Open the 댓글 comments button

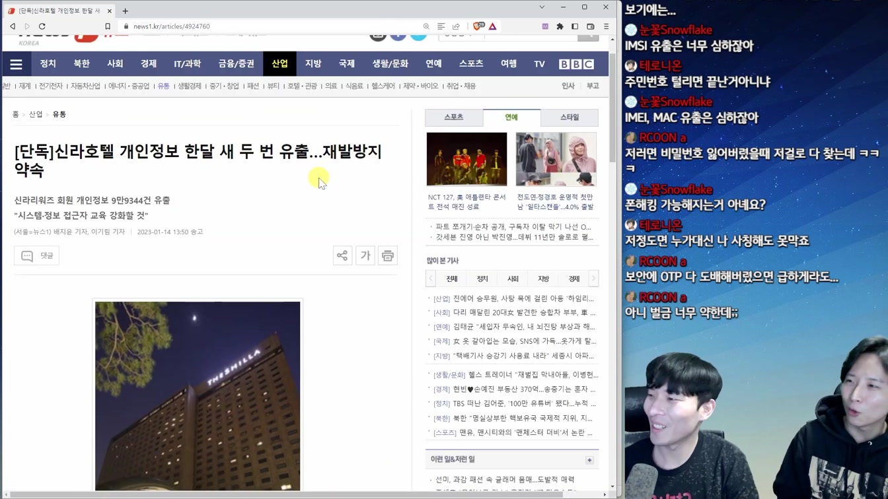37,255
